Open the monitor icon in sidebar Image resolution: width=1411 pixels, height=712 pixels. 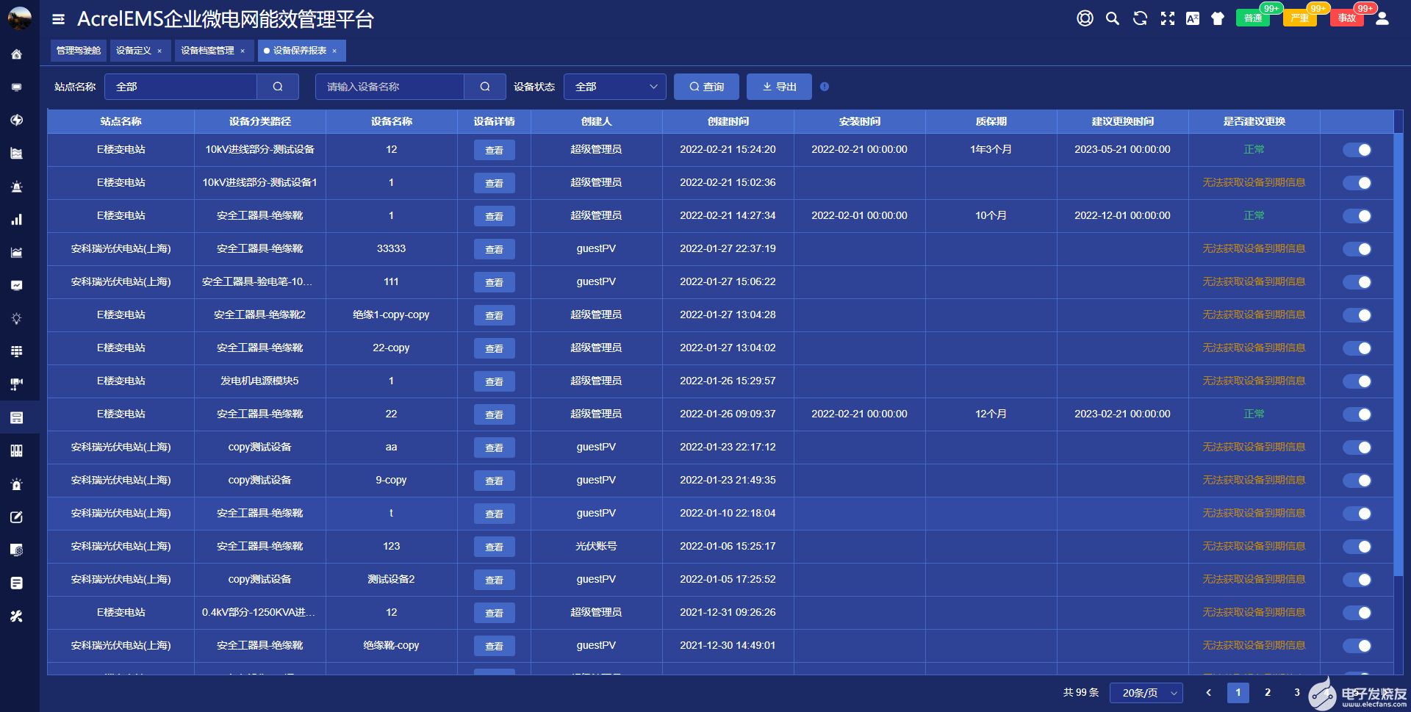[16, 87]
